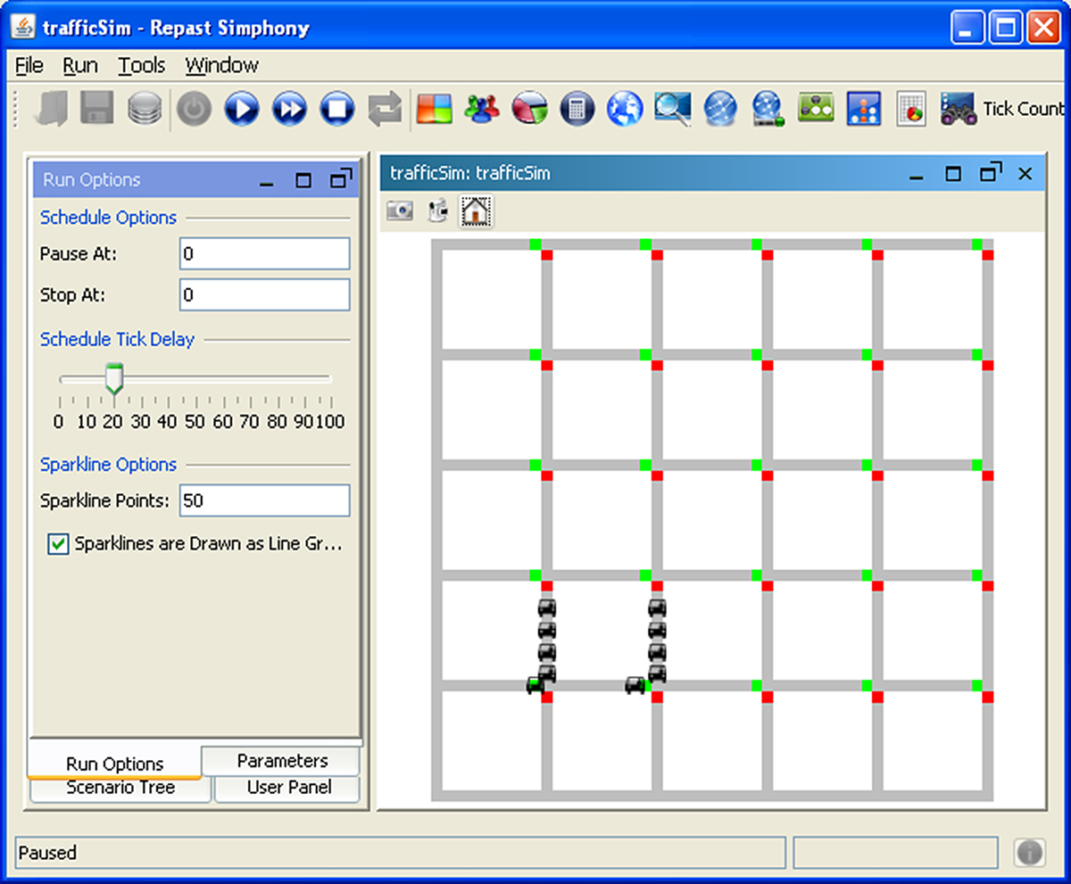The image size is (1071, 884).
Task: Click the Initialize Run power icon
Action: click(x=194, y=110)
